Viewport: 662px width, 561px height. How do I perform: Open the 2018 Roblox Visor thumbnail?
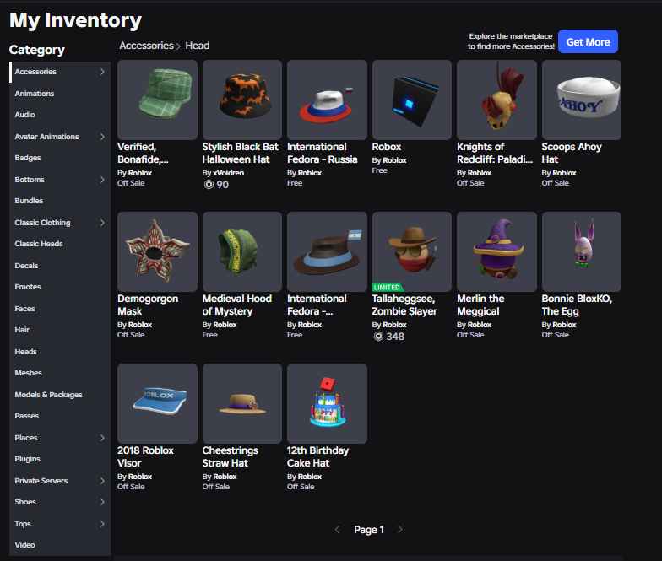tap(157, 403)
